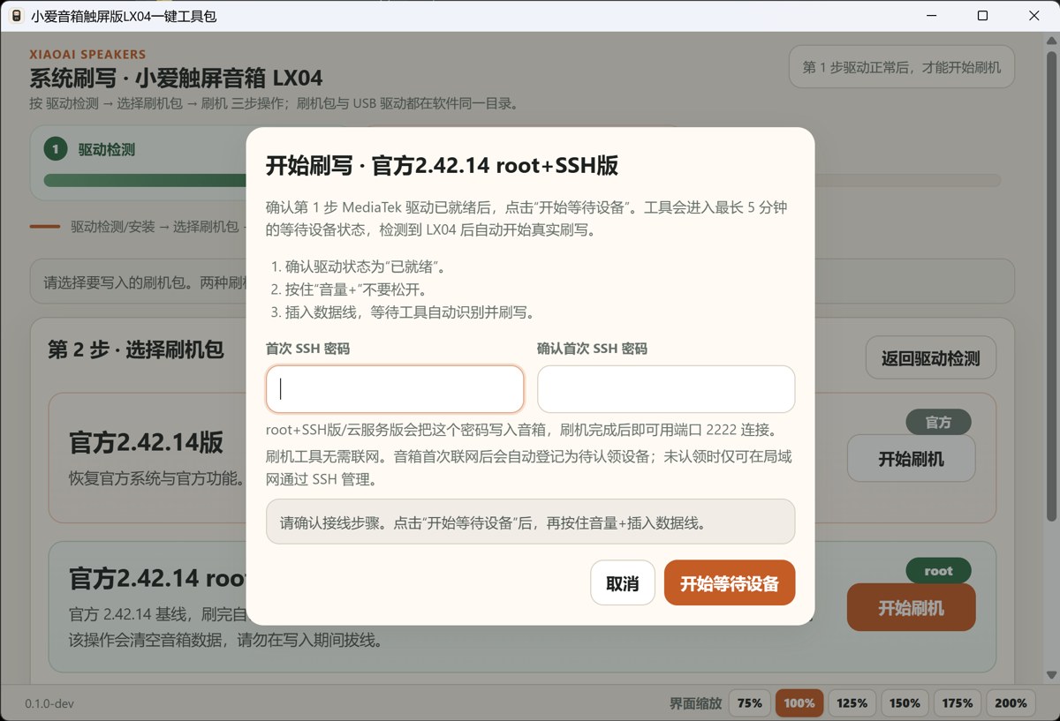This screenshot has width=1060, height=721.
Task: Maximize the tool window
Action: coord(982,16)
